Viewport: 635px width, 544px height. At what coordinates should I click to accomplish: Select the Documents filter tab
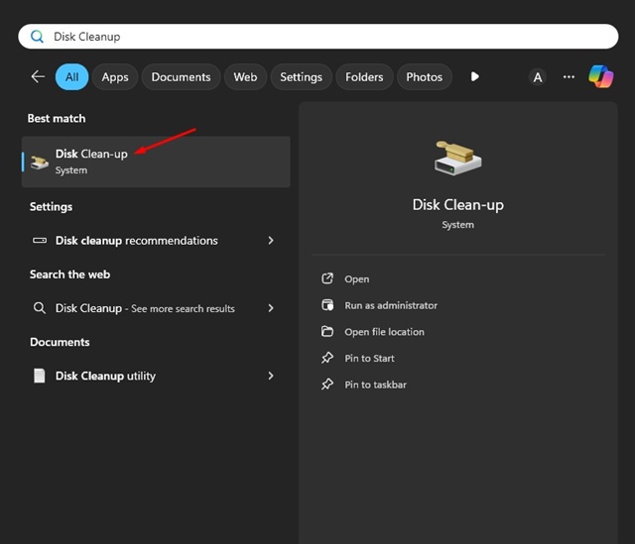pyautogui.click(x=181, y=77)
